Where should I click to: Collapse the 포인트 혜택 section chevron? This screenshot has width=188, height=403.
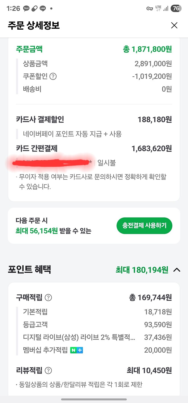[x=177, y=270]
